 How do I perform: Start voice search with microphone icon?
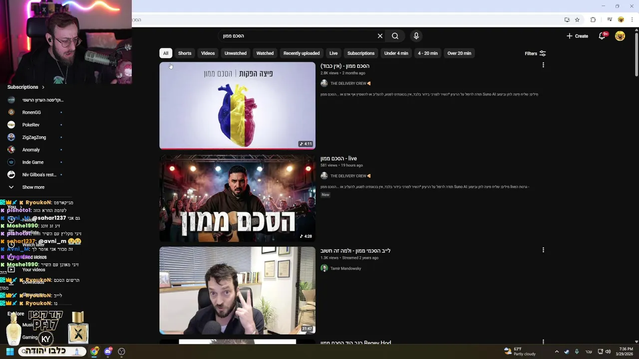[416, 36]
